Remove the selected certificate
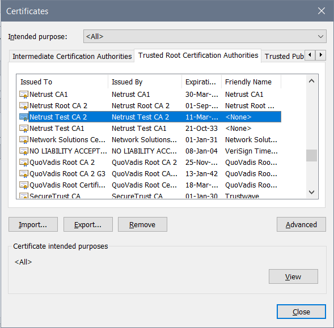Screen dimensions: 334x328 (142, 224)
